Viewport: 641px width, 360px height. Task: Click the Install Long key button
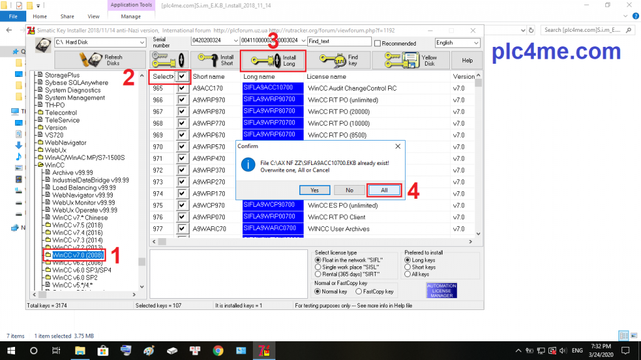pos(273,60)
